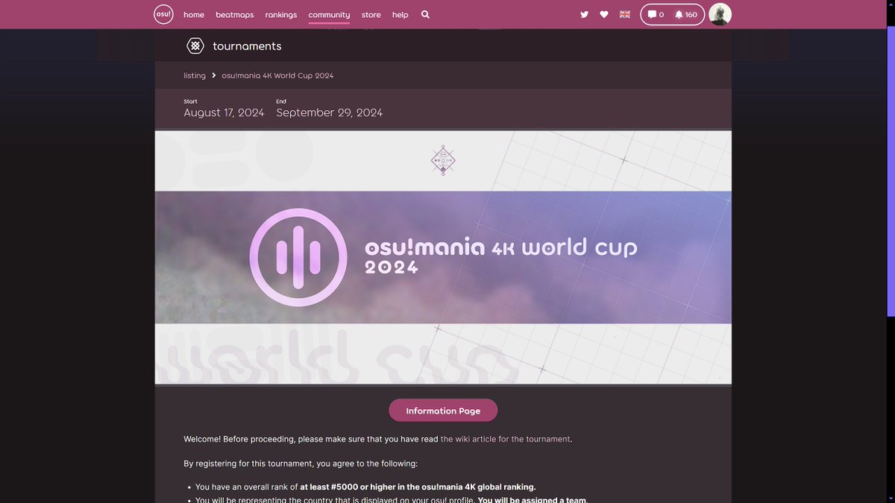
Task: Click the #5000 rank requirement text
Action: [x=418, y=487]
